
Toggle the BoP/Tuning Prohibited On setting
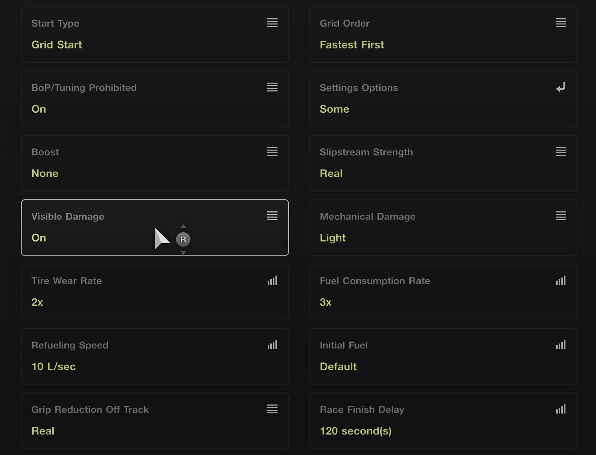(39, 109)
